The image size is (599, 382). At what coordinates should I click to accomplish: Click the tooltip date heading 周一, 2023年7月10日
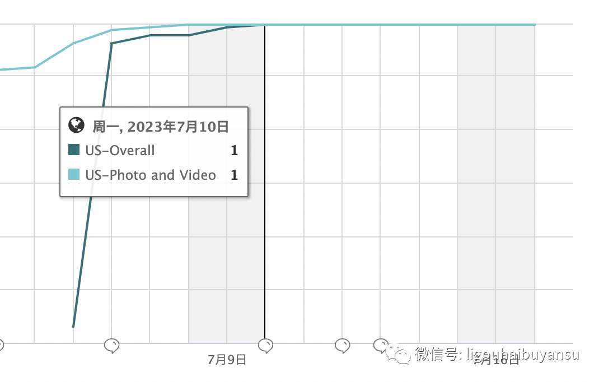pos(161,127)
